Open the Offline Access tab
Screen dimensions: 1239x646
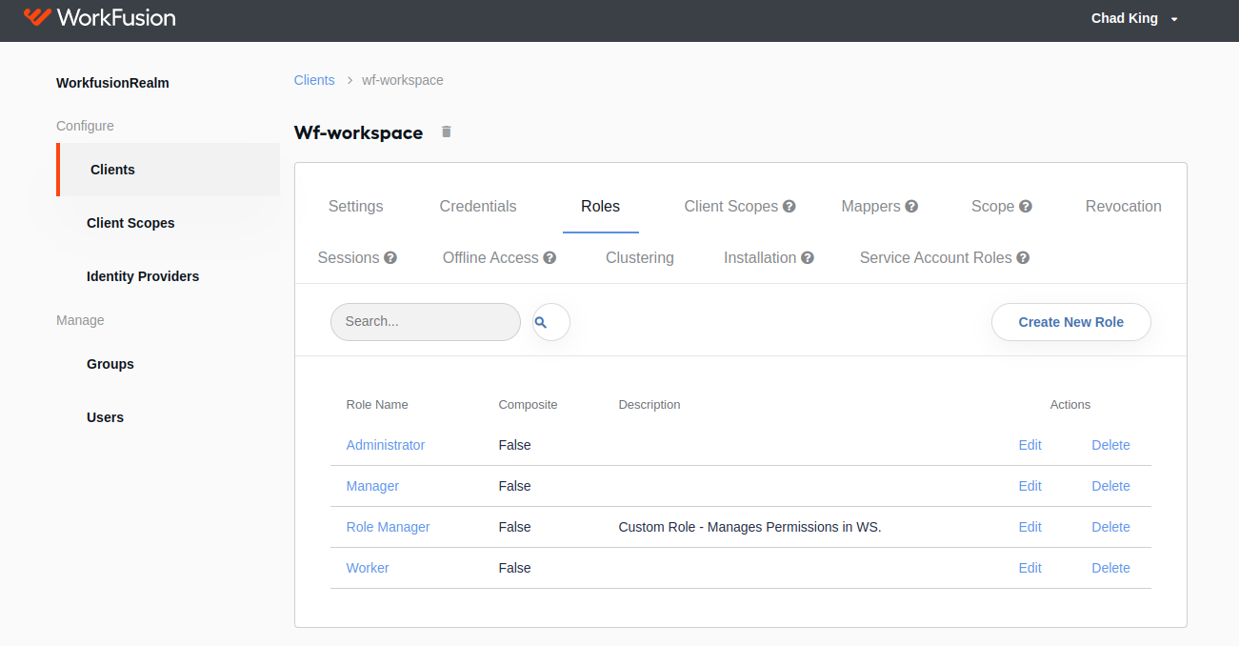click(491, 257)
